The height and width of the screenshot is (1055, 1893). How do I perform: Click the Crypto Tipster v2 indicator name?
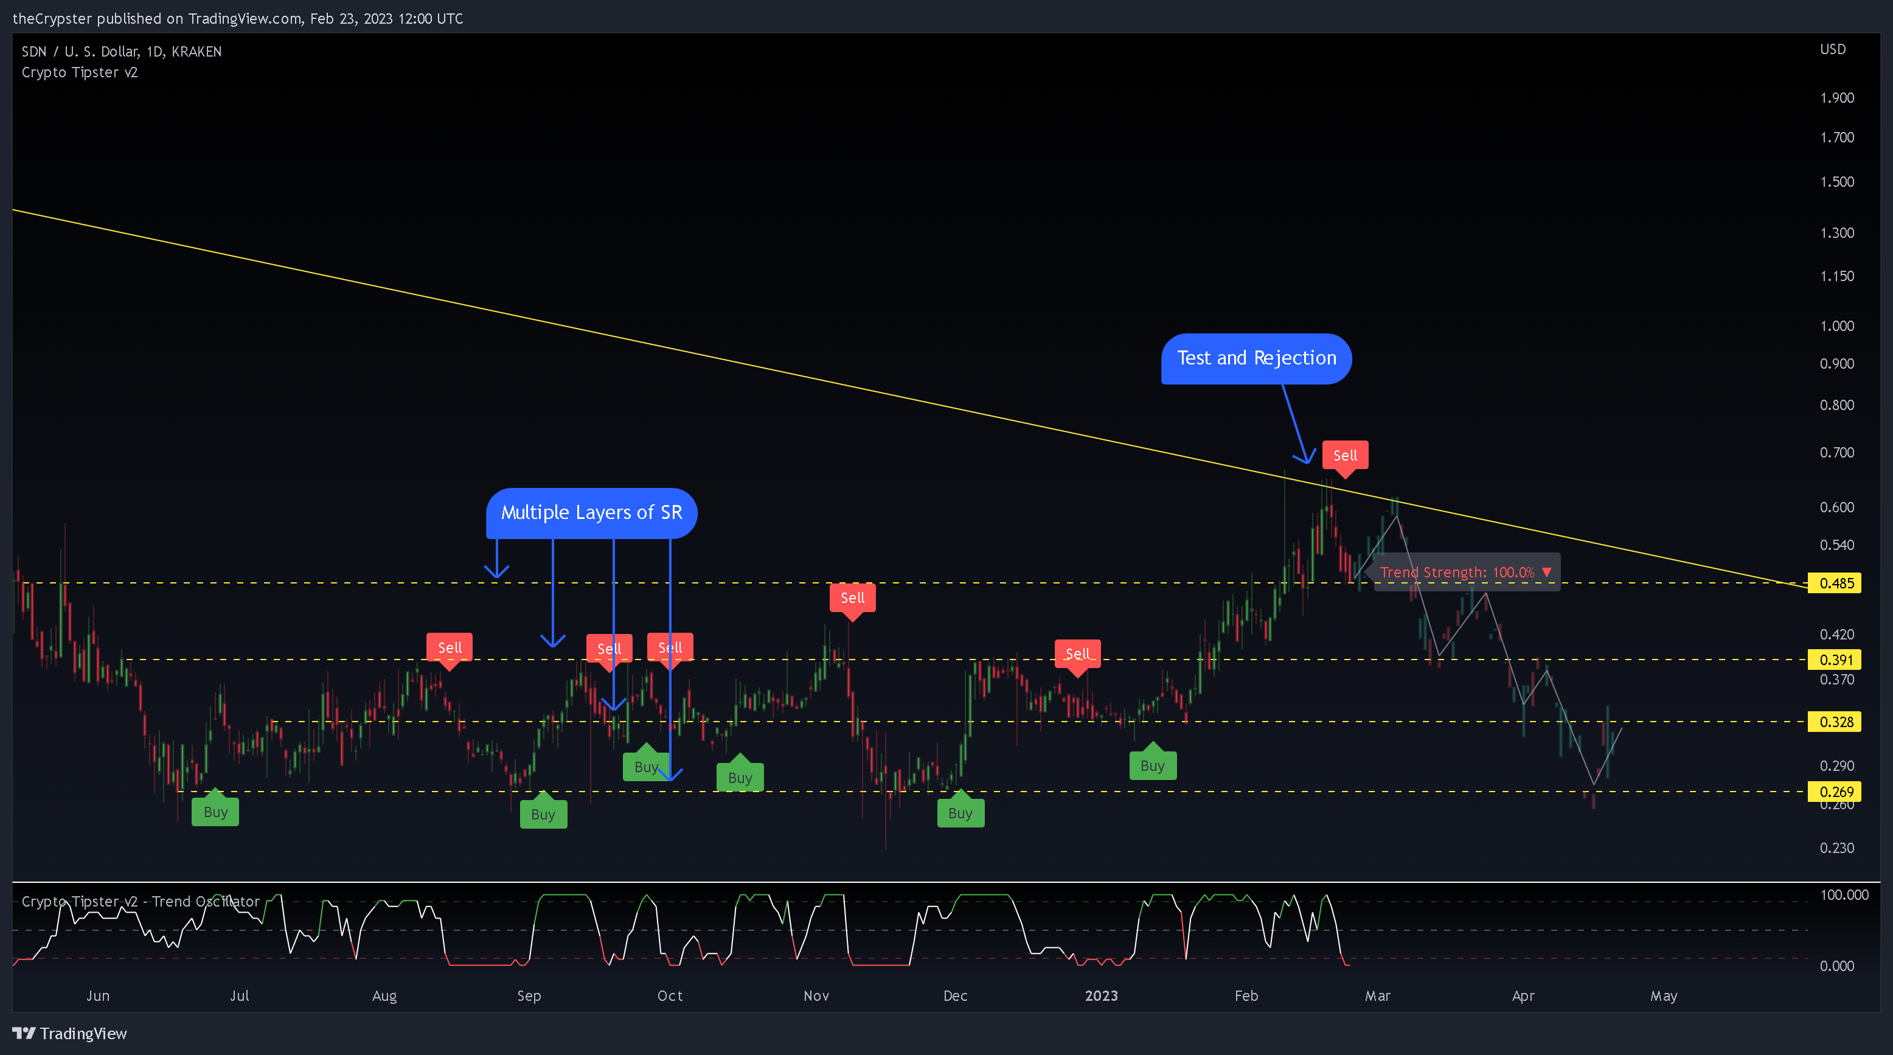pos(79,72)
